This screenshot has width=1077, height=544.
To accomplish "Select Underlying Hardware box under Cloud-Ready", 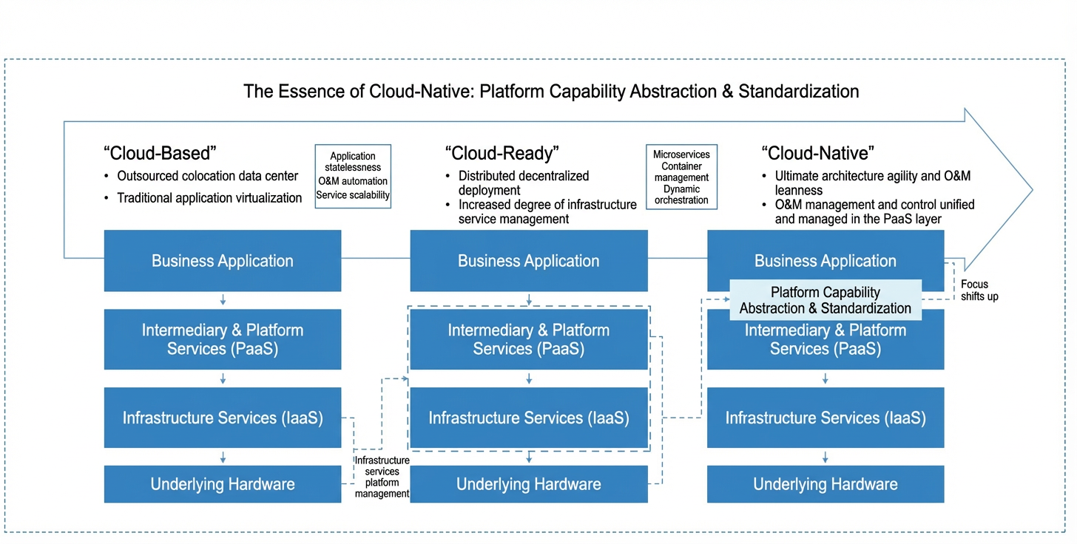I will coord(529,484).
